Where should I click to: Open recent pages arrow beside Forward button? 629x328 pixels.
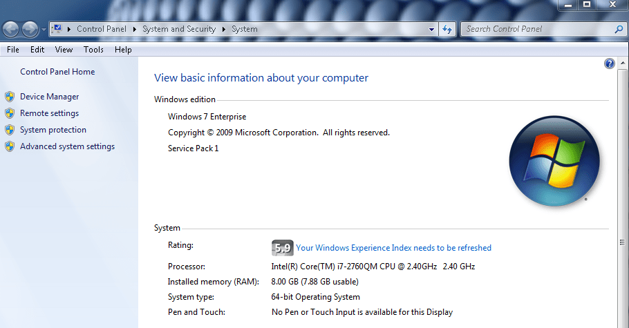click(44, 30)
